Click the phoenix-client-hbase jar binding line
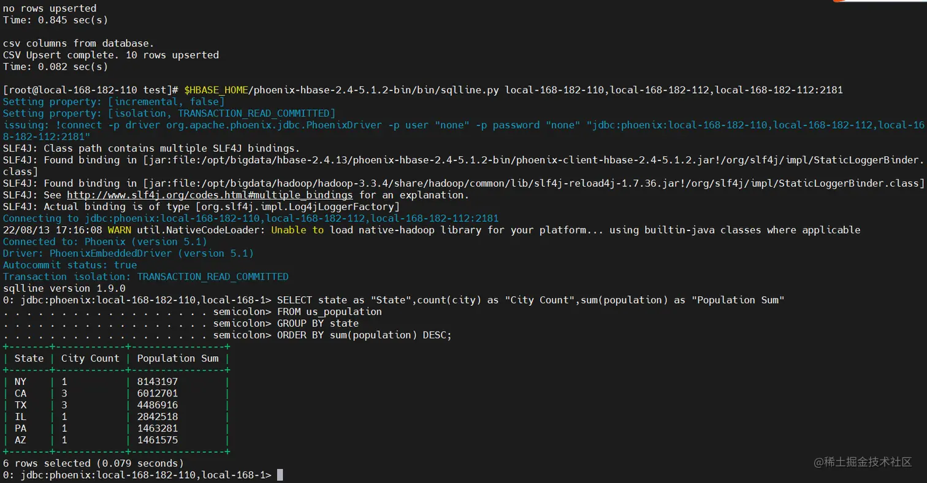The image size is (927, 483). coord(463,166)
